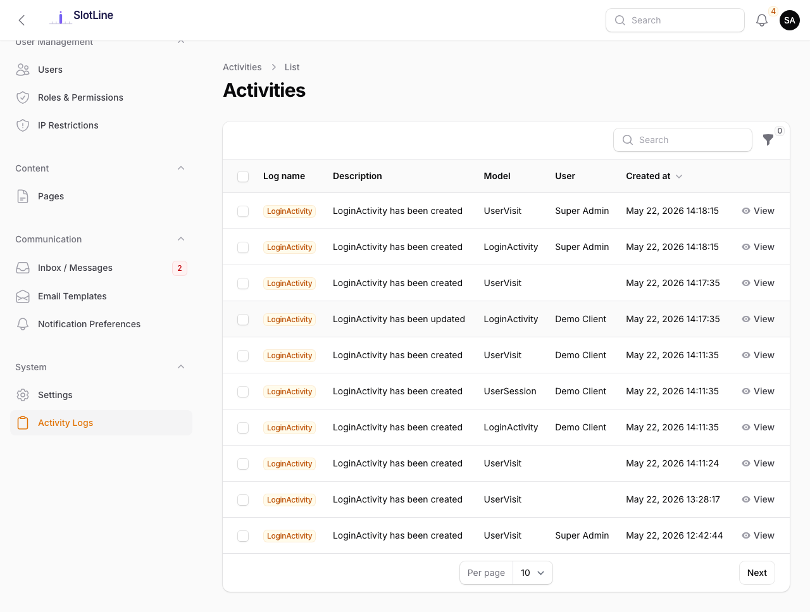The width and height of the screenshot is (810, 612).
Task: Click the List breadcrumb item
Action: 292,67
